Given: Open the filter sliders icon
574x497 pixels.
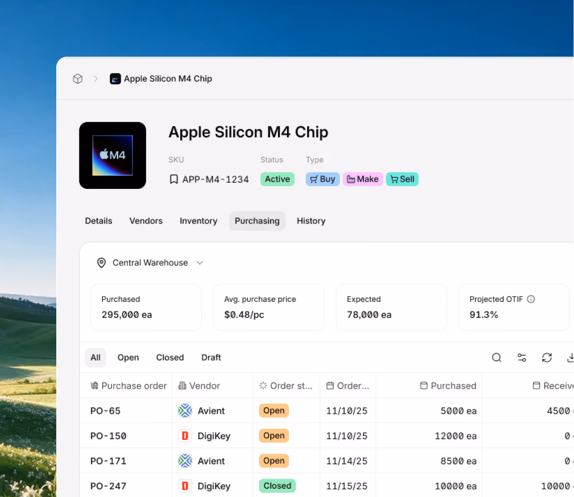Looking at the screenshot, I should [x=522, y=358].
